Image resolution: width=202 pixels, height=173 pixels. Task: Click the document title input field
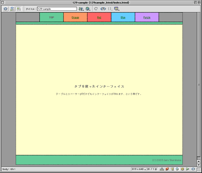point(57,9)
